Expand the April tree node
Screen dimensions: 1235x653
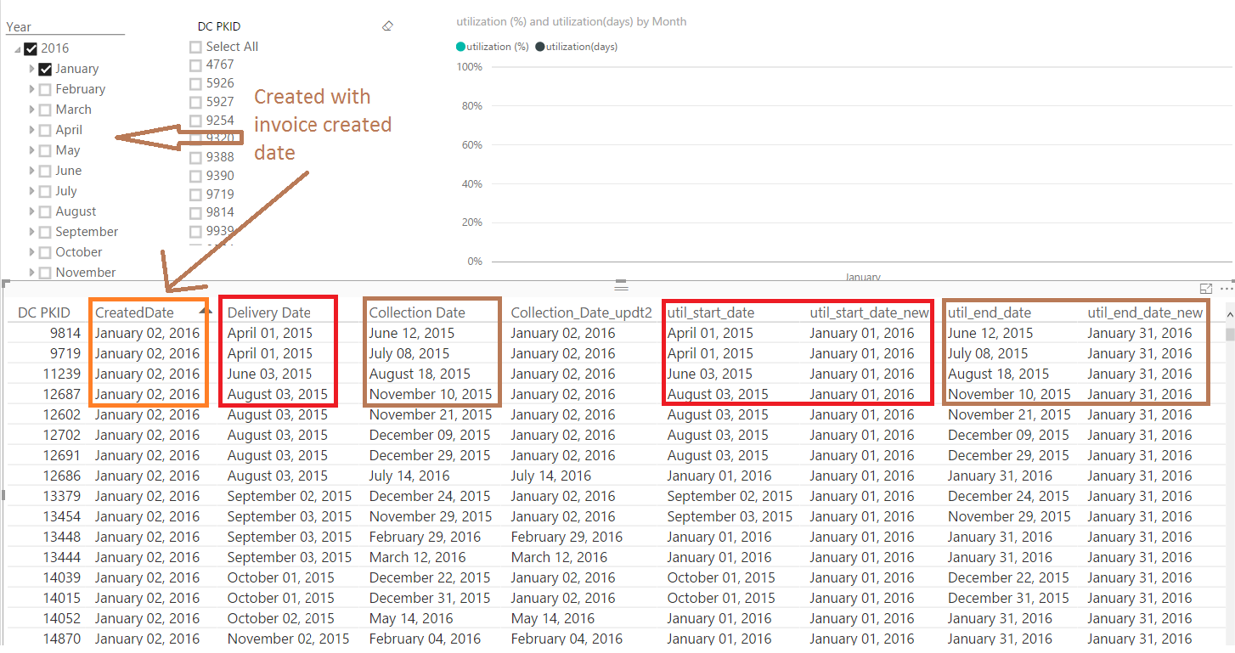pyautogui.click(x=32, y=130)
